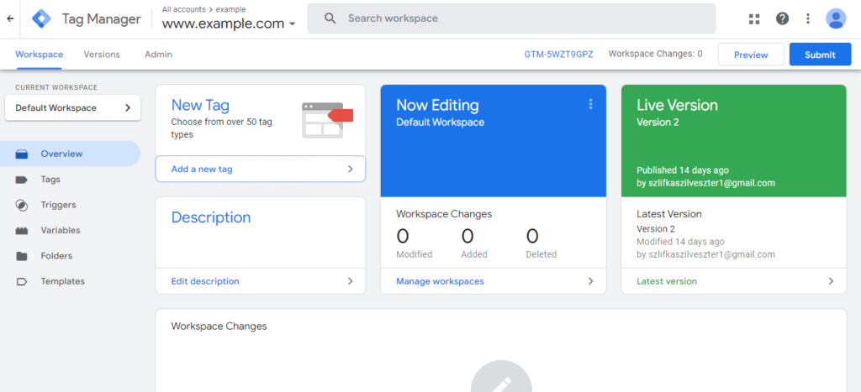Go to Triggers in the sidebar

pyautogui.click(x=58, y=205)
